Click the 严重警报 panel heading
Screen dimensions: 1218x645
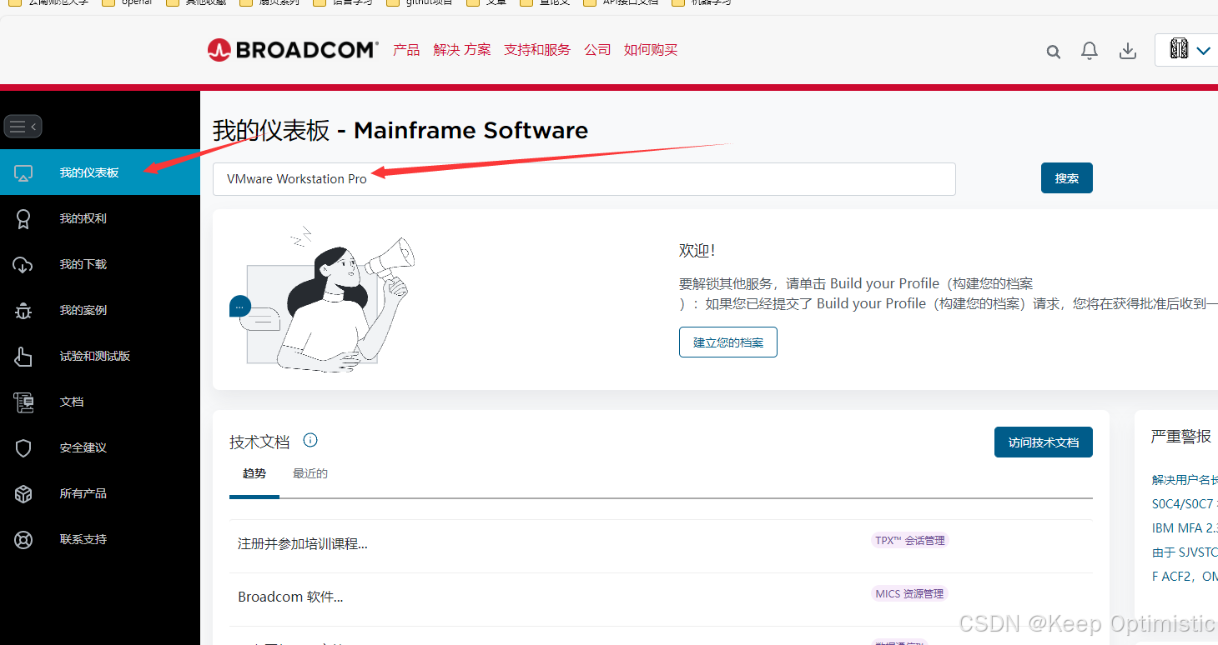coord(1181,437)
